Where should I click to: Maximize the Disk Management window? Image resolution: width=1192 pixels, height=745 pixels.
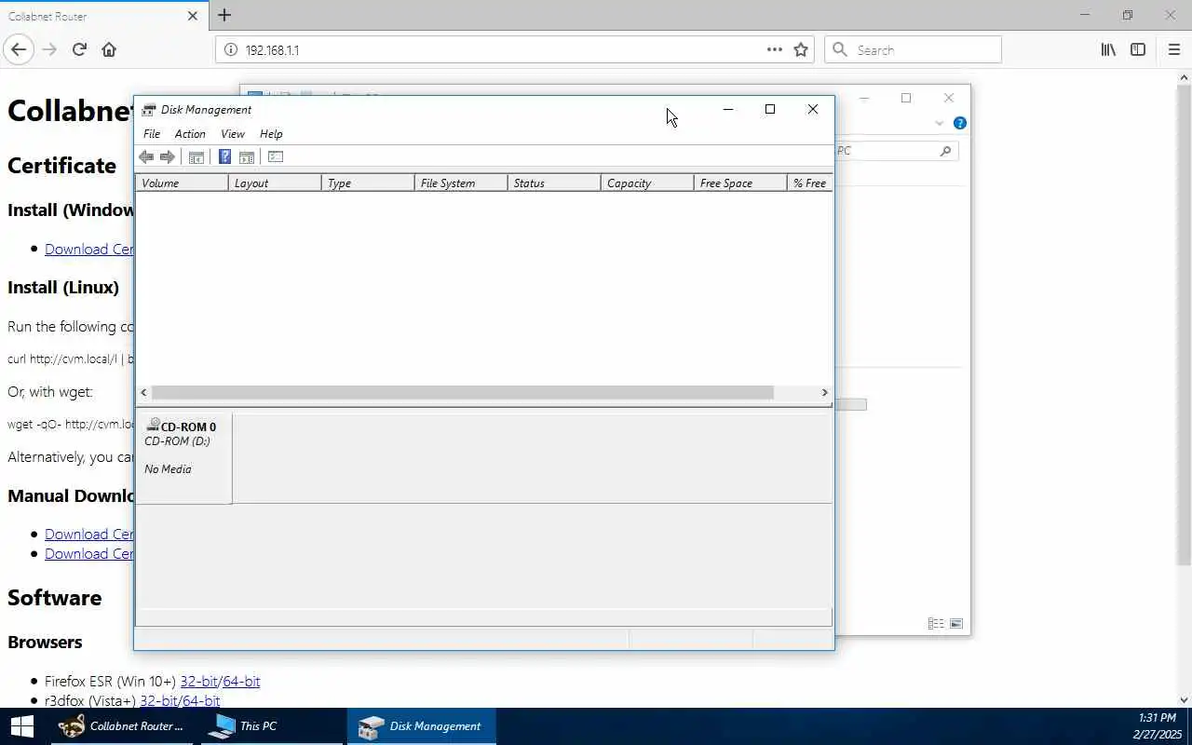pos(770,109)
